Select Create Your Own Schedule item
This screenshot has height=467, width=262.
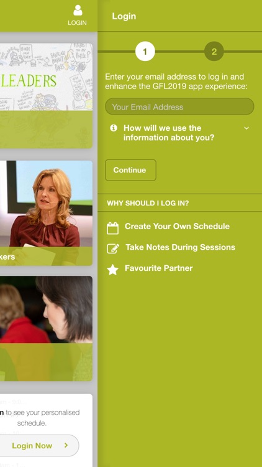177,227
